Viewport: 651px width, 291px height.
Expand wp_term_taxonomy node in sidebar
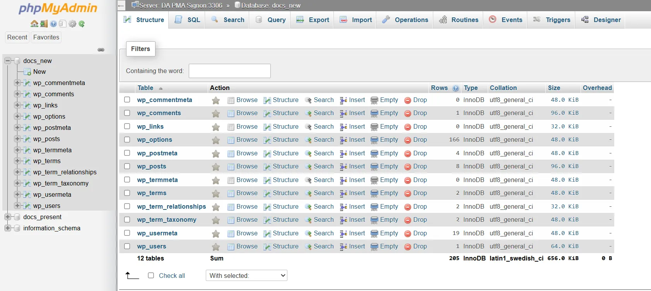click(x=17, y=183)
